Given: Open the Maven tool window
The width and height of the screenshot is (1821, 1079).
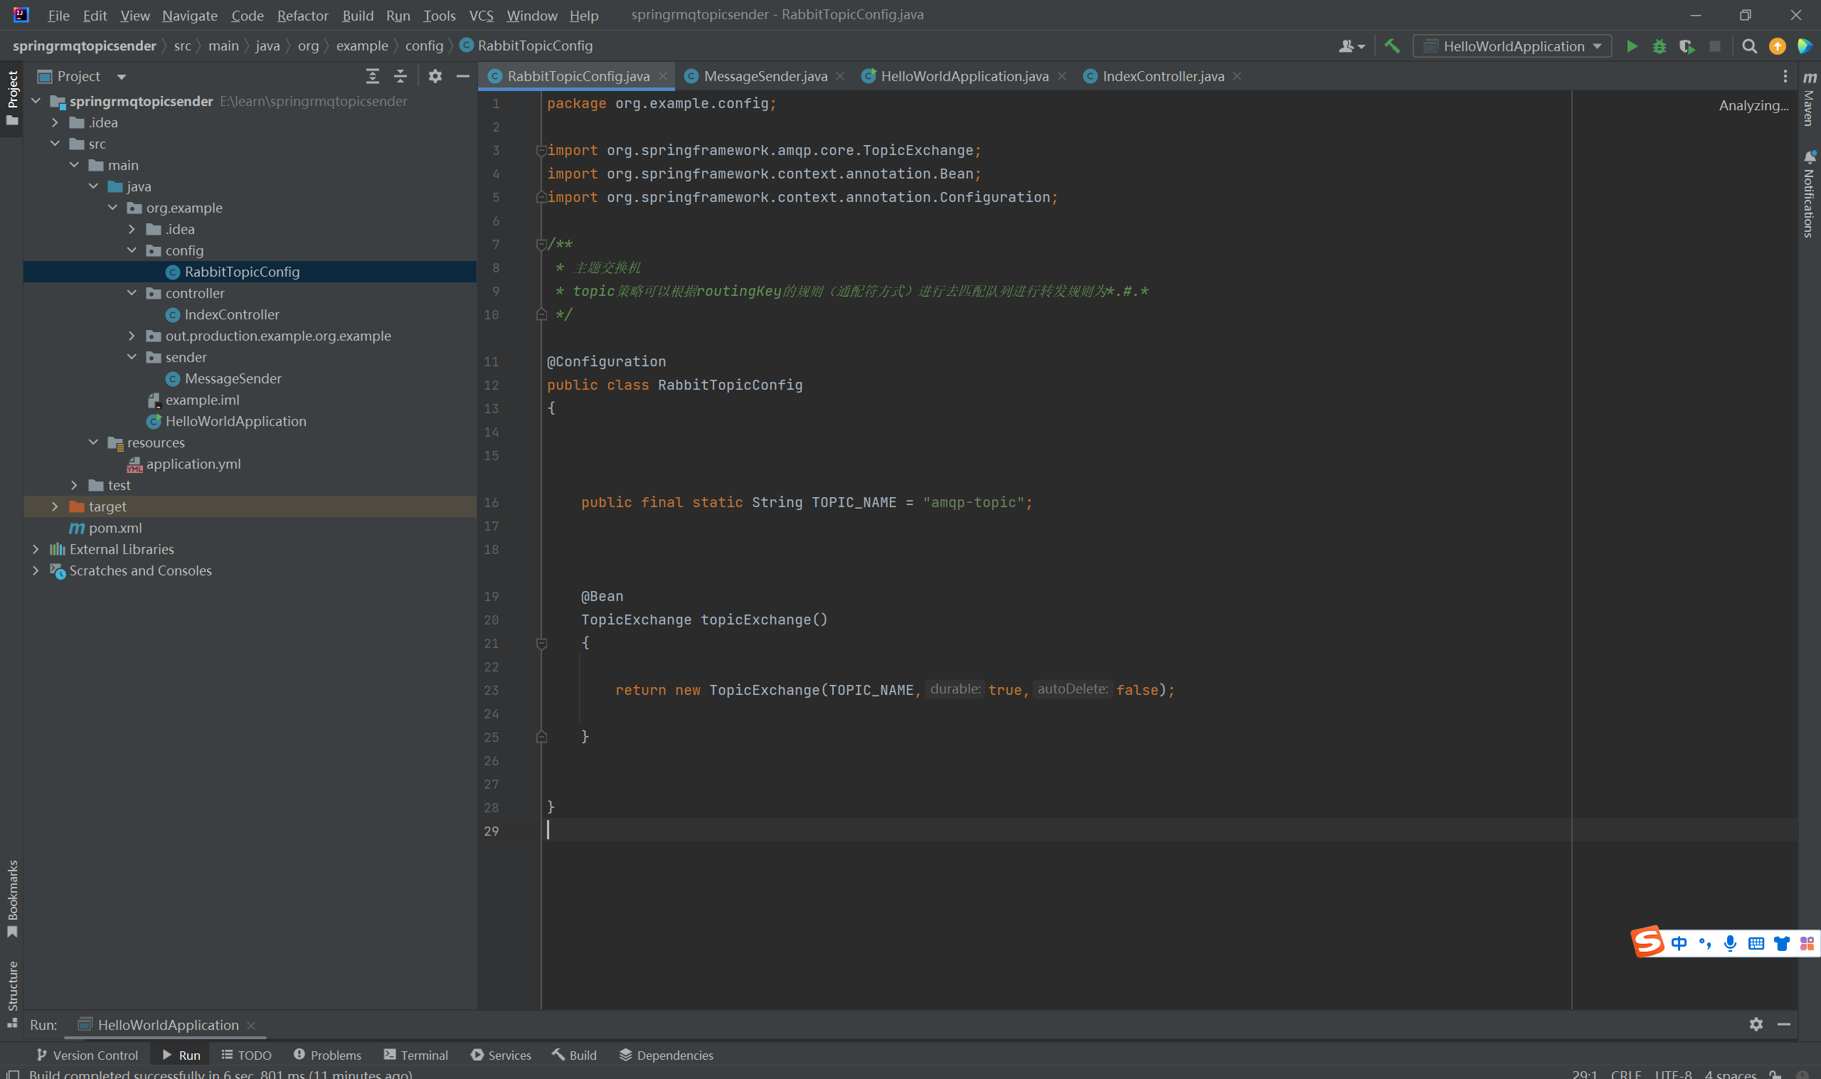Looking at the screenshot, I should pyautogui.click(x=1810, y=100).
